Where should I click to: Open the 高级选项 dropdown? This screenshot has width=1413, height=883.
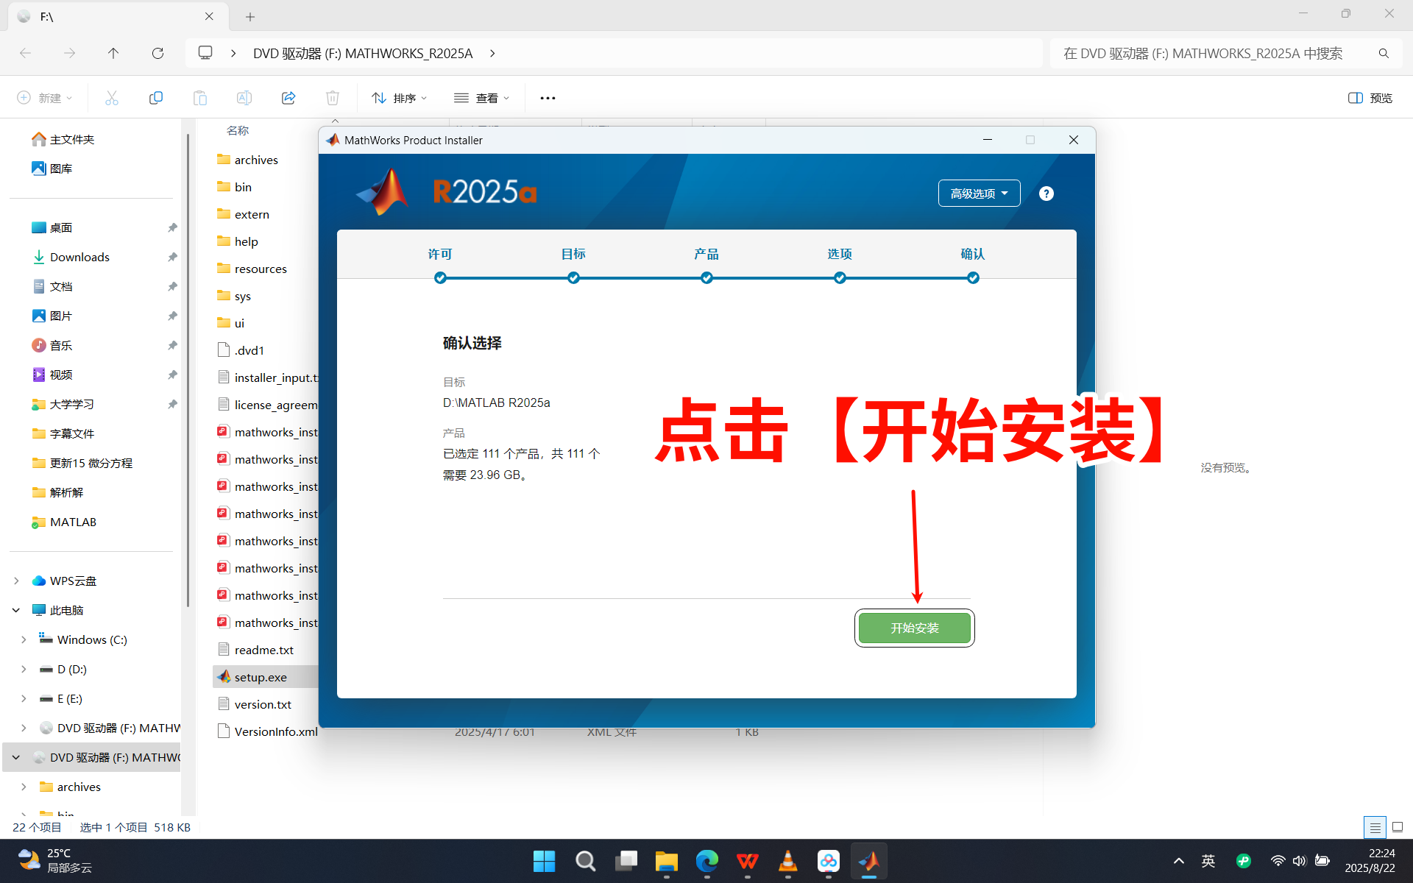[978, 194]
